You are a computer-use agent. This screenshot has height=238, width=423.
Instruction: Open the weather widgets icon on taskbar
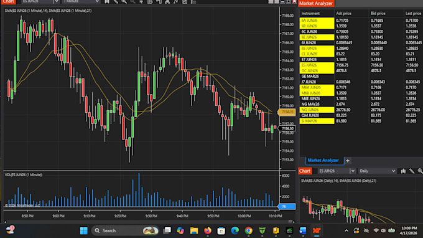click(10, 230)
